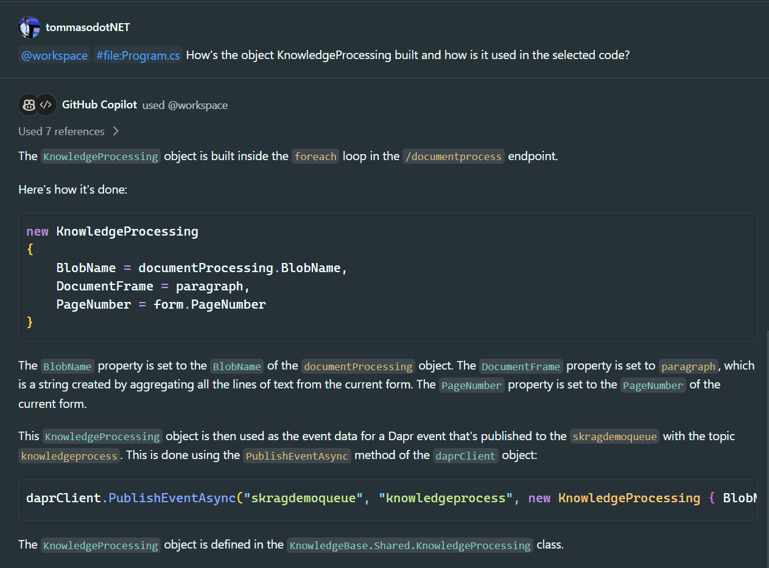The image size is (769, 568).
Task: Expand the Used 7 references list
Action: pos(61,131)
